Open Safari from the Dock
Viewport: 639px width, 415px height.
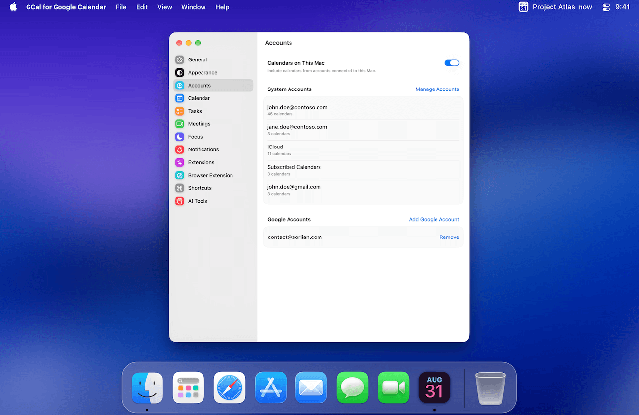(x=230, y=387)
